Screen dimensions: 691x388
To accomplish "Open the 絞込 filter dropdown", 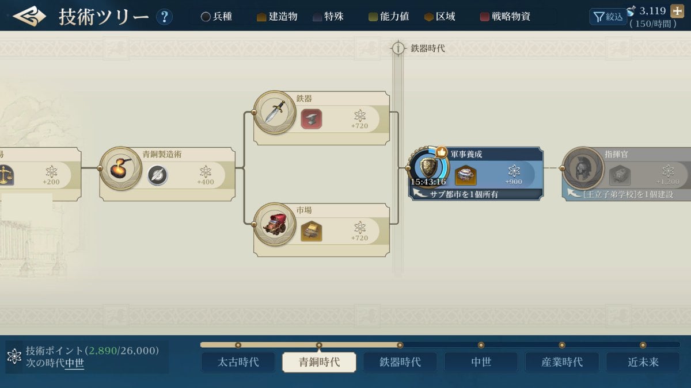I will click(x=608, y=17).
